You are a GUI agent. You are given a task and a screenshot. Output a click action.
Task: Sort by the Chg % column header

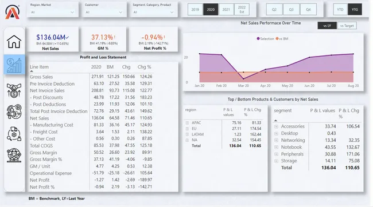click(144, 67)
